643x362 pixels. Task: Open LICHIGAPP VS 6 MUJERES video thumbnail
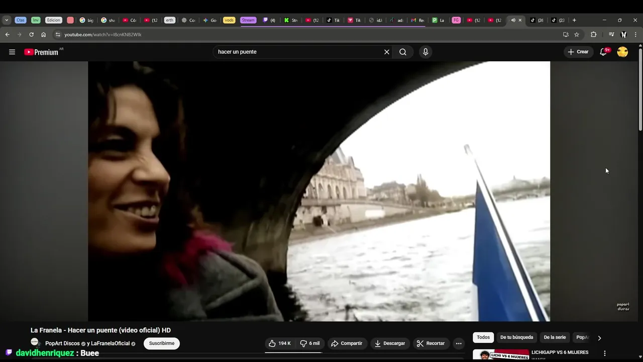click(x=501, y=355)
